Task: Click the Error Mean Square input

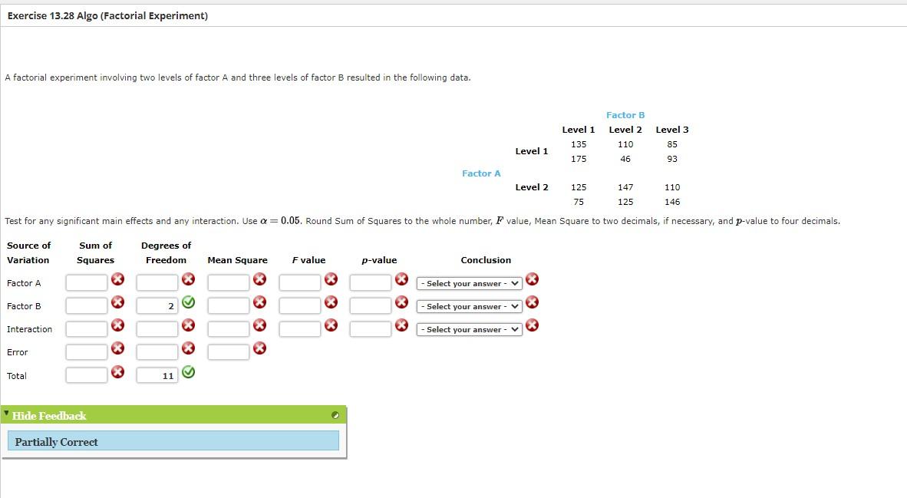Action: click(229, 351)
